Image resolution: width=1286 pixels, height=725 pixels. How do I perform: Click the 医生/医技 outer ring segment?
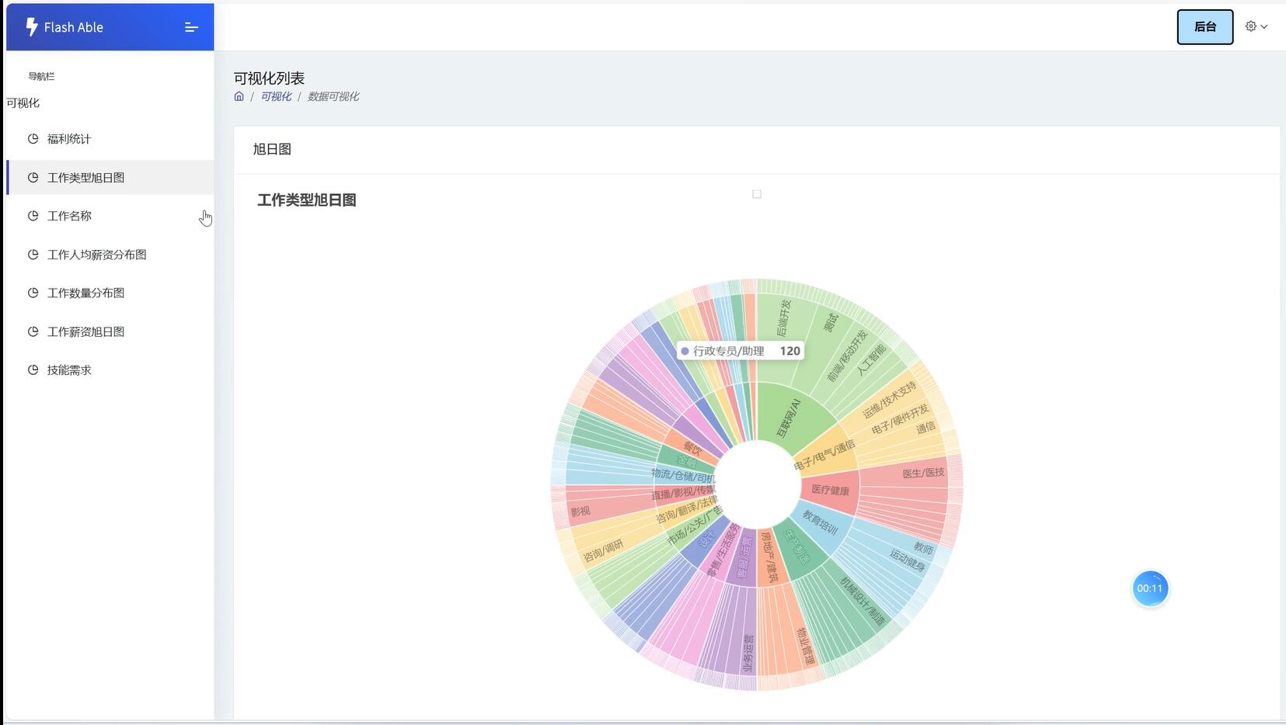point(922,474)
